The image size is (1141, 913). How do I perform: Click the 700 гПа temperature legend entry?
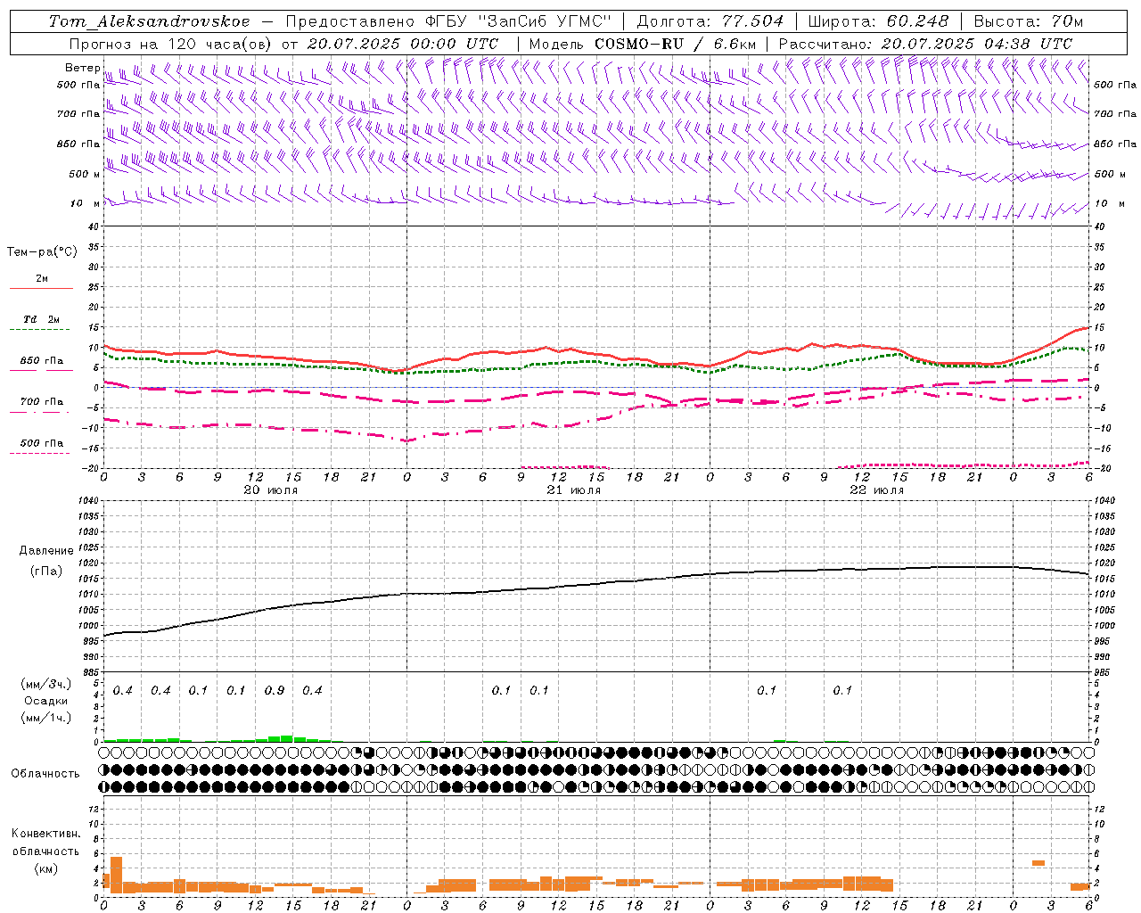pos(42,402)
